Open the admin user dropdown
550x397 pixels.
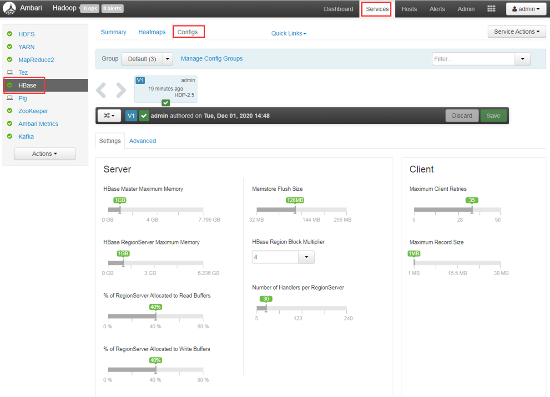pyautogui.click(x=526, y=9)
